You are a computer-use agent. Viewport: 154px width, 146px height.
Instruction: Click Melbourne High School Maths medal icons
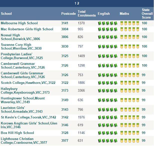pyautogui.click(x=130, y=23)
